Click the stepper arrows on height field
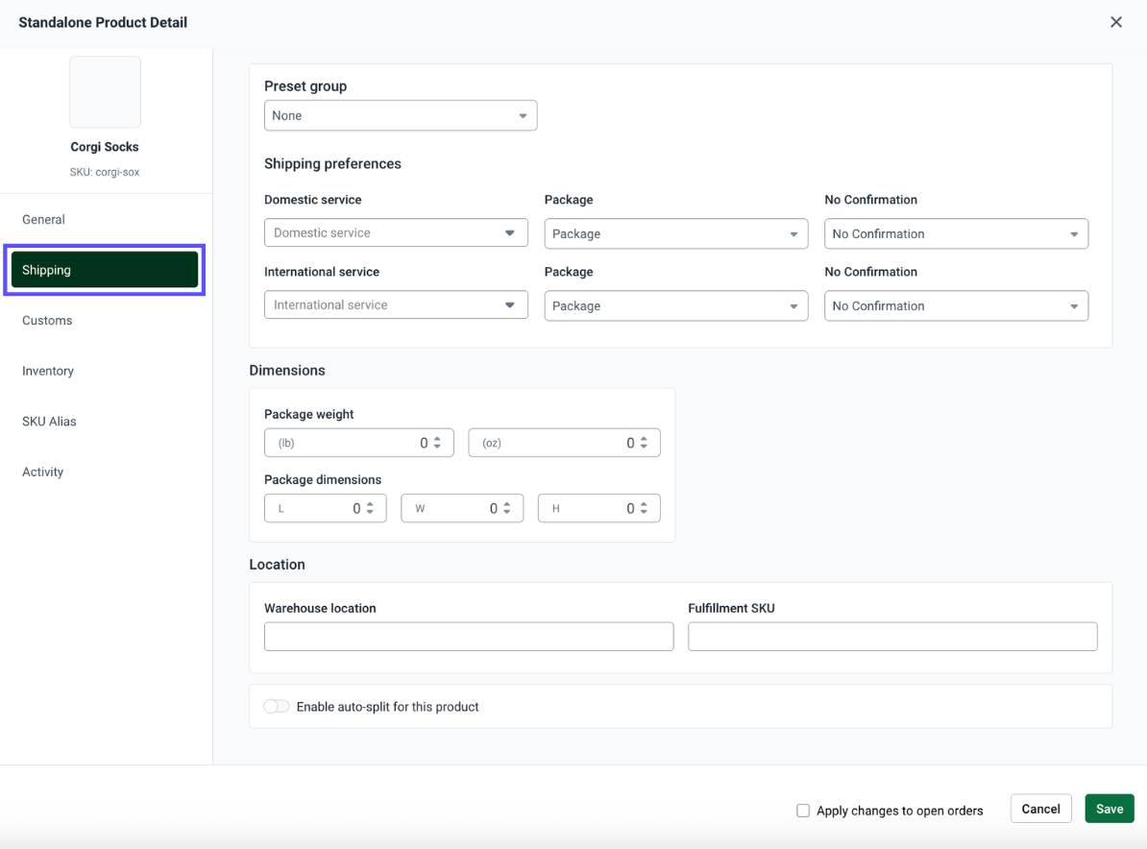This screenshot has height=849, width=1147. [x=644, y=508]
